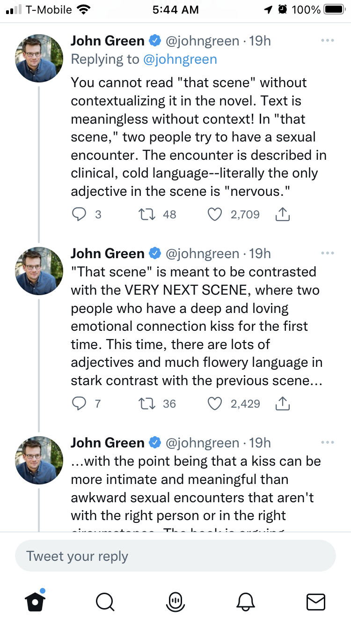The height and width of the screenshot is (625, 351).
Task: Like the tweet with 2,429 likes
Action: click(x=215, y=403)
